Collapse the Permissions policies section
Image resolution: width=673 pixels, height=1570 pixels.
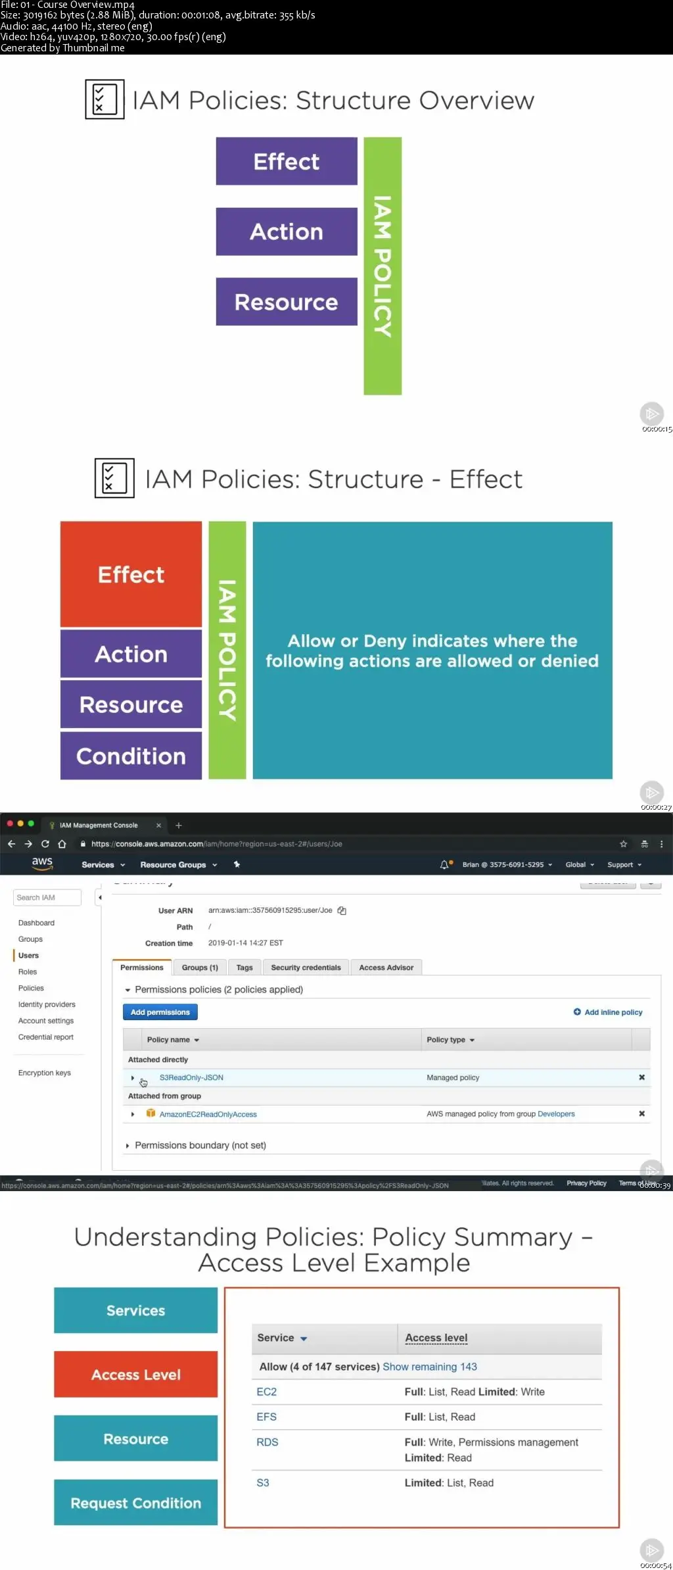point(128,990)
